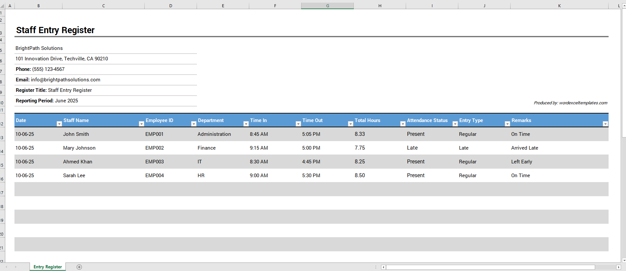Open the Total Hours column filter dropdown
This screenshot has width=626, height=271.
coord(403,124)
